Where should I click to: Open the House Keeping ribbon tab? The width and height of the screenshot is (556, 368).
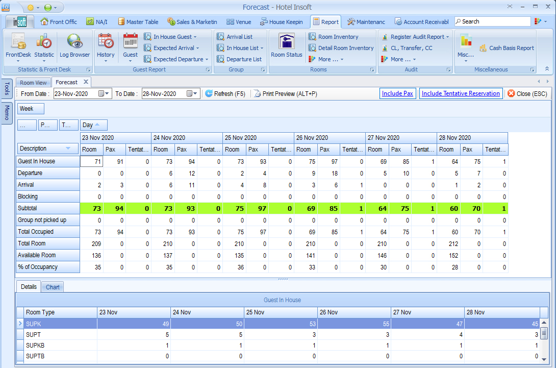tap(282, 22)
